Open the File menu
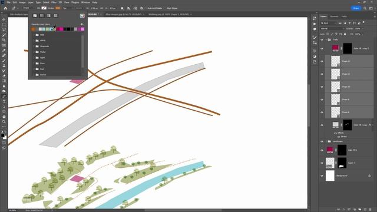This screenshot has width=377, height=212. [x=9, y=2]
